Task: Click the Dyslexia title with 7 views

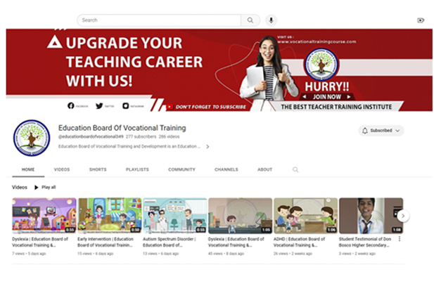Action: click(40, 242)
